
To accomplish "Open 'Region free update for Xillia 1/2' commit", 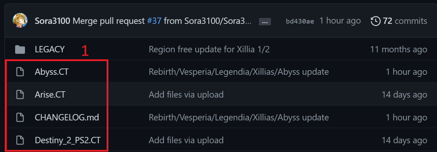I will (x=209, y=49).
